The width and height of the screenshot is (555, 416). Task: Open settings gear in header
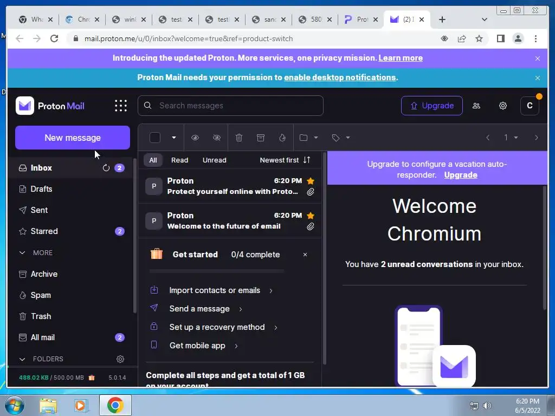[502, 106]
